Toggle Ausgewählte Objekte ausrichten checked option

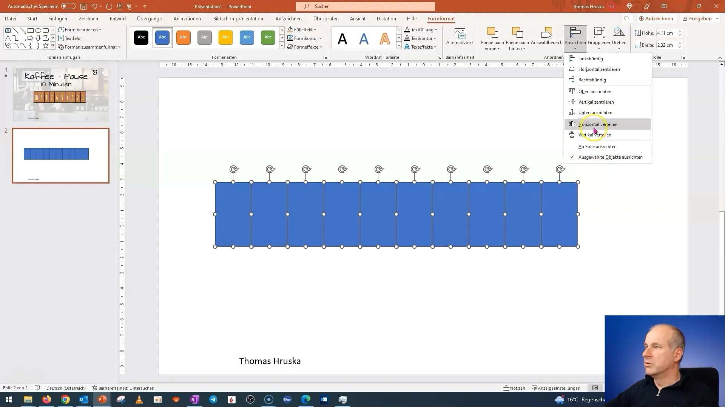click(x=608, y=157)
